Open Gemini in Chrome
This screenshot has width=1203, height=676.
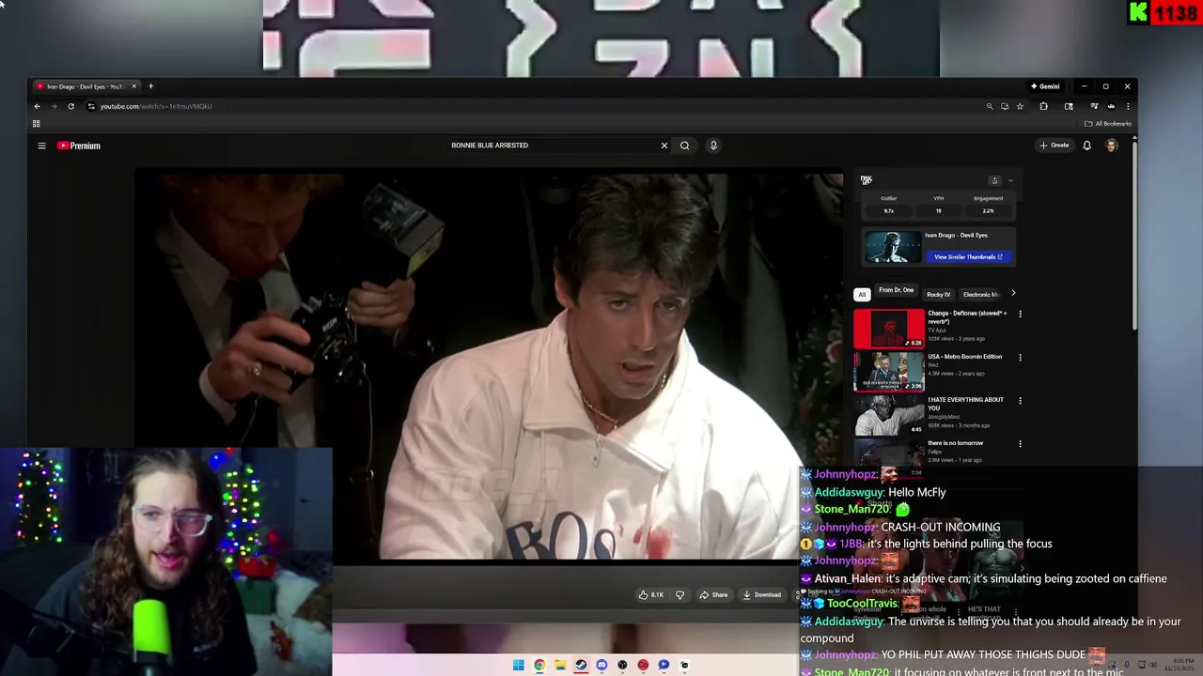tap(1045, 86)
